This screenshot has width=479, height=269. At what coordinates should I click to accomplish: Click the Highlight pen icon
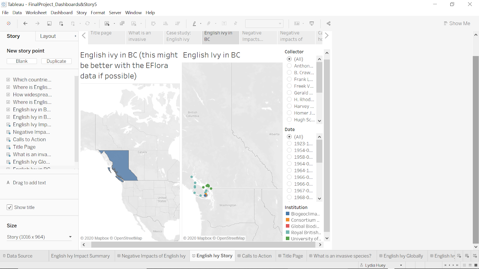pos(194,23)
